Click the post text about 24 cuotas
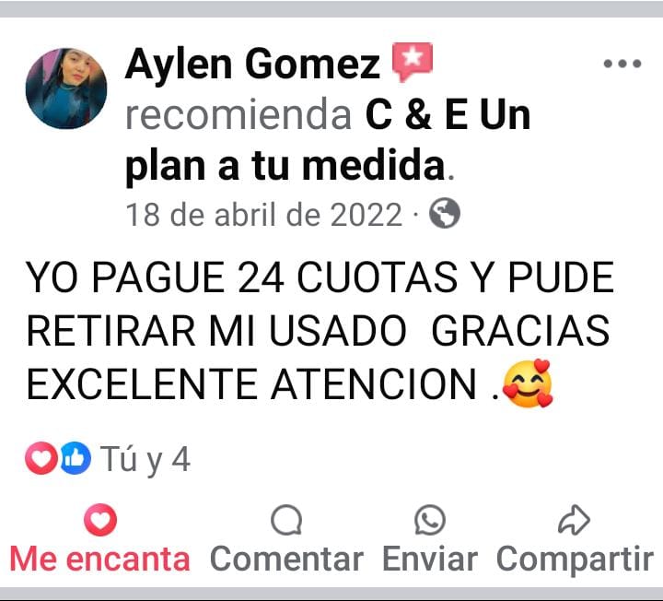 click(320, 331)
